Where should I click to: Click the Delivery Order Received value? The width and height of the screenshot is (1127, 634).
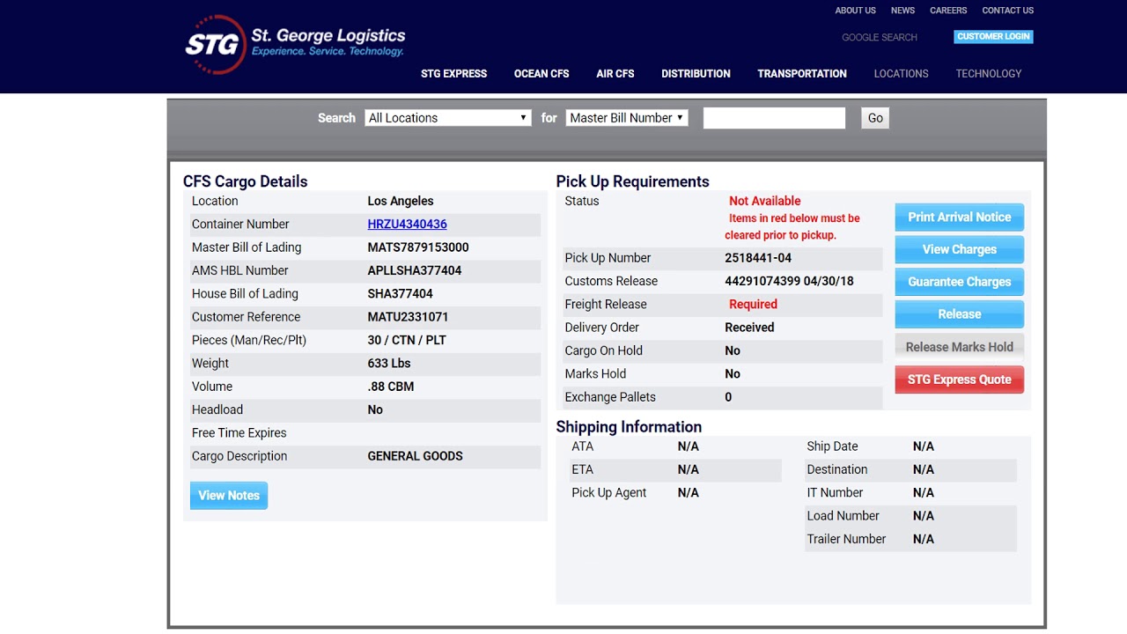tap(749, 328)
